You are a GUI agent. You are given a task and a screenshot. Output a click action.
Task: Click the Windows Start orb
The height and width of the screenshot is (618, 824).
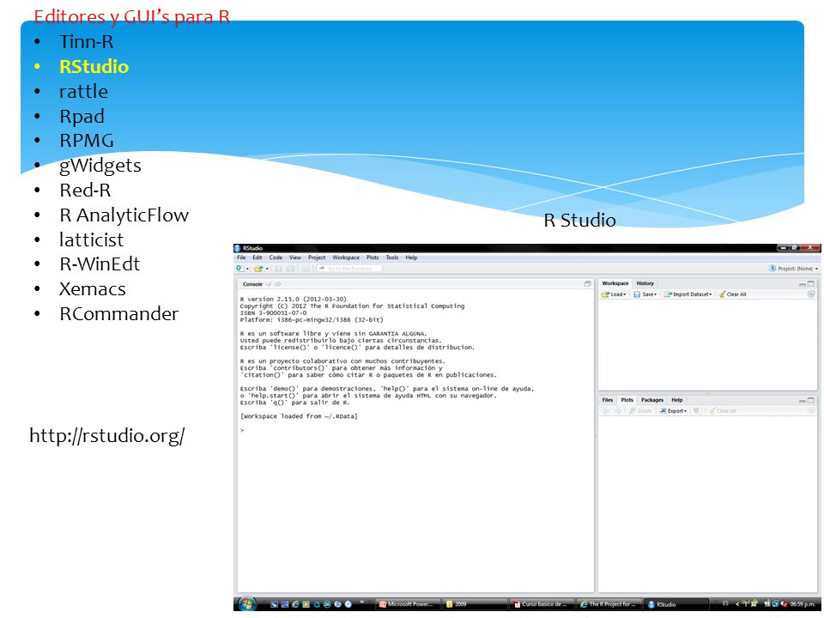246,603
